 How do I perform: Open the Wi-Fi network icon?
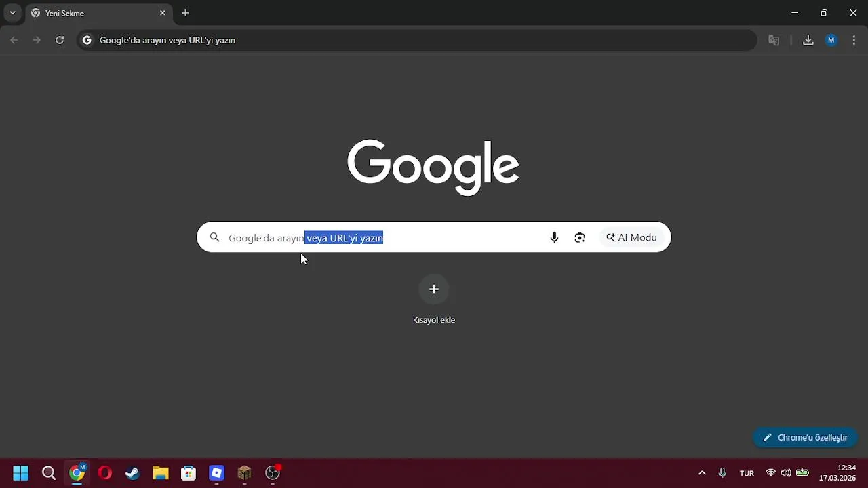pos(770,473)
